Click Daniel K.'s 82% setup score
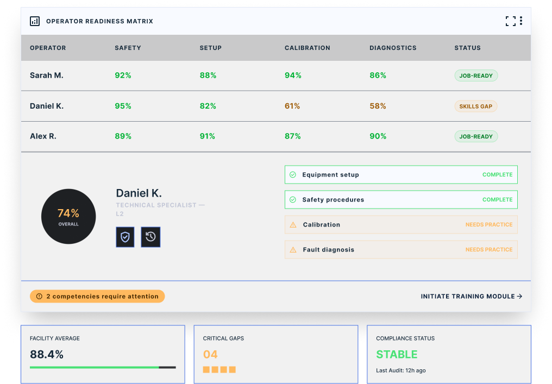Viewport: 552px width, 384px height. tap(208, 106)
